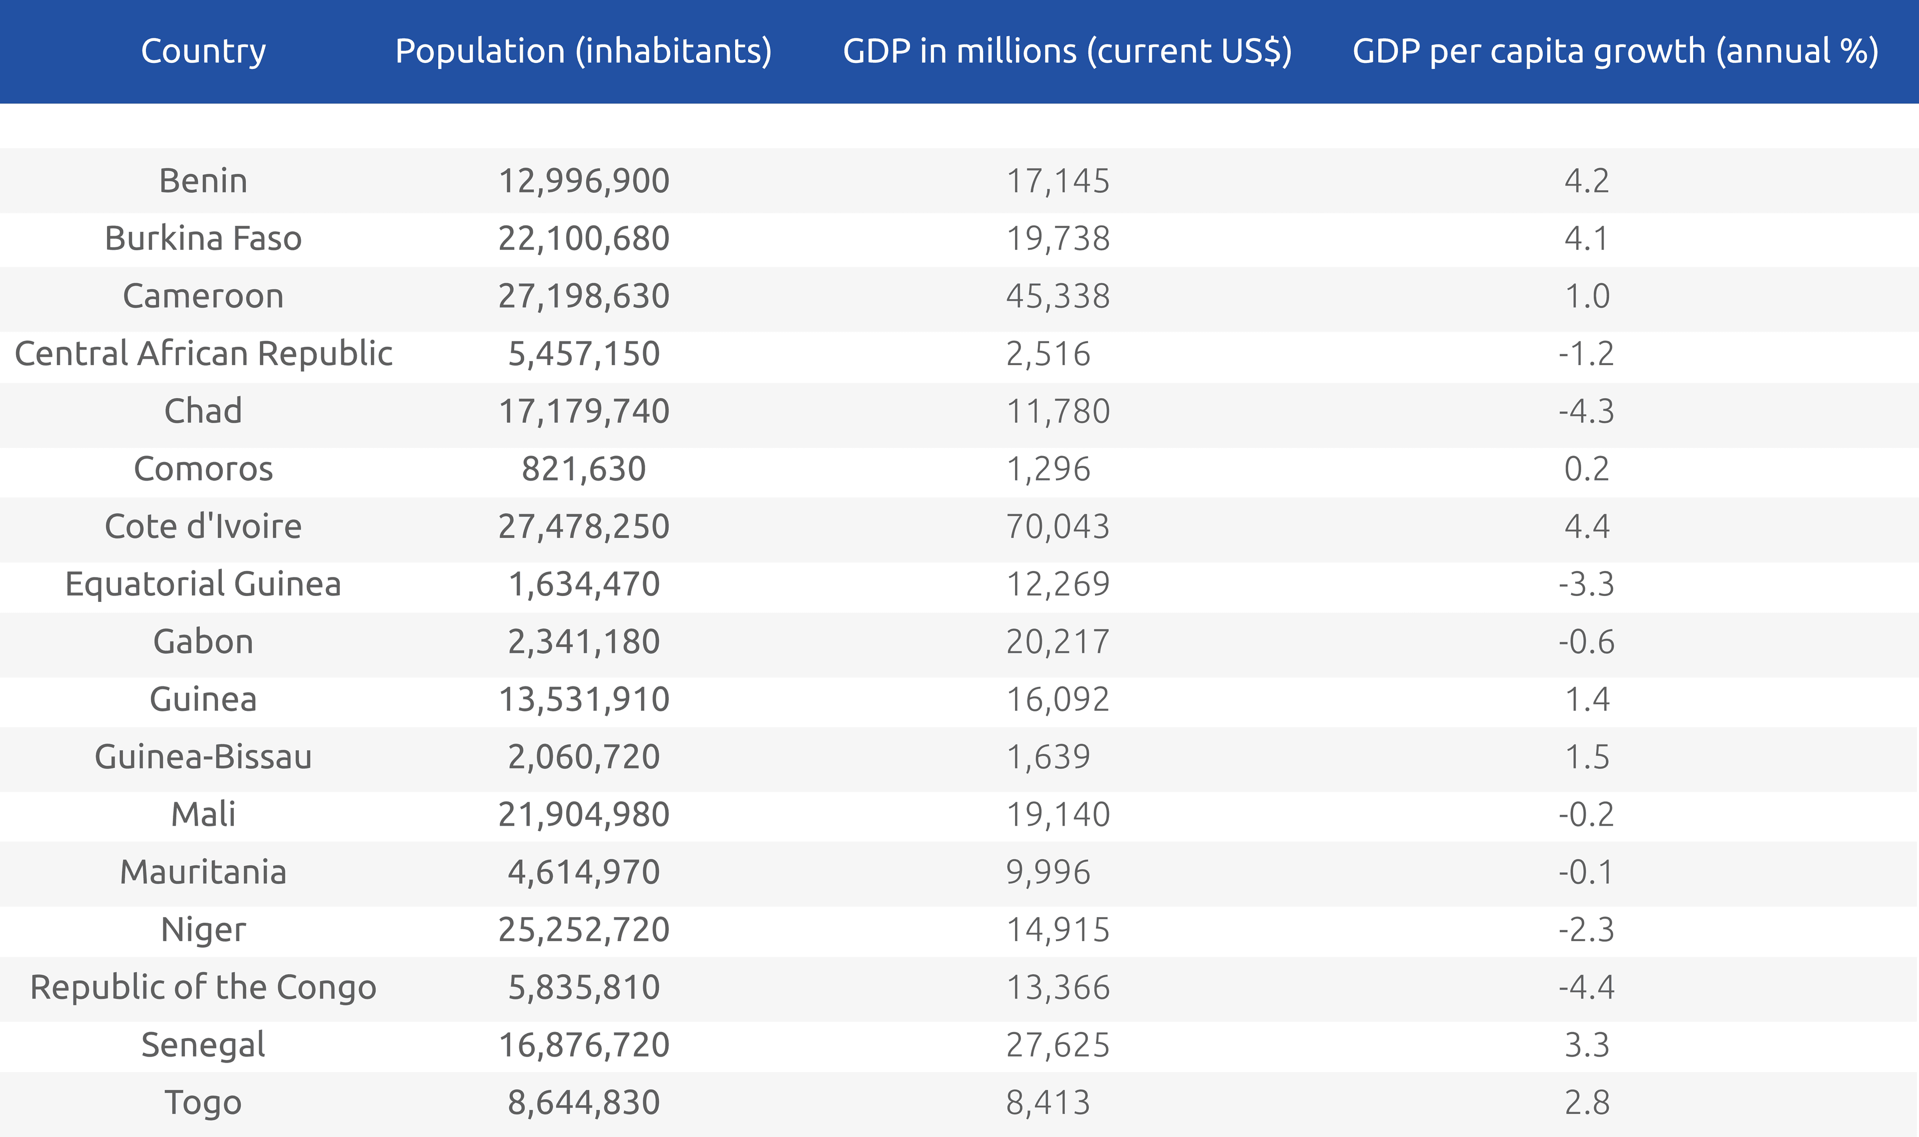Select the Republic of the Congo cell
The width and height of the screenshot is (1919, 1137).
click(x=203, y=987)
